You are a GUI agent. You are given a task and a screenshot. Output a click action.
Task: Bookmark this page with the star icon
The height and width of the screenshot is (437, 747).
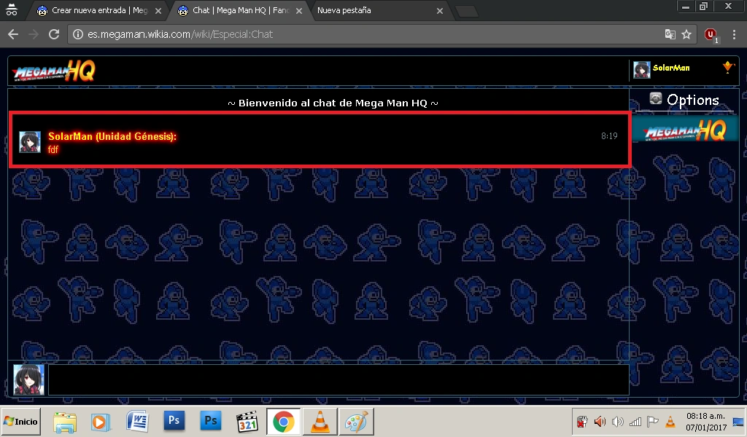point(686,34)
